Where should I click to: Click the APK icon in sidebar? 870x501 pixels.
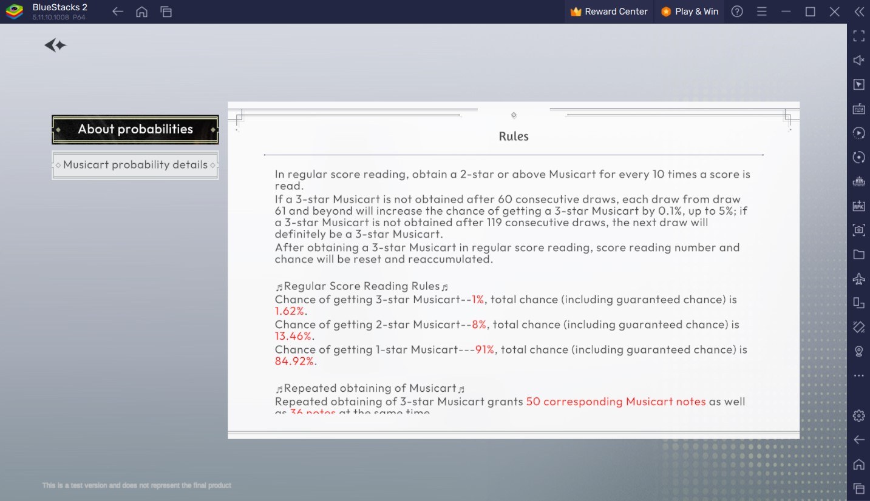[x=858, y=206]
